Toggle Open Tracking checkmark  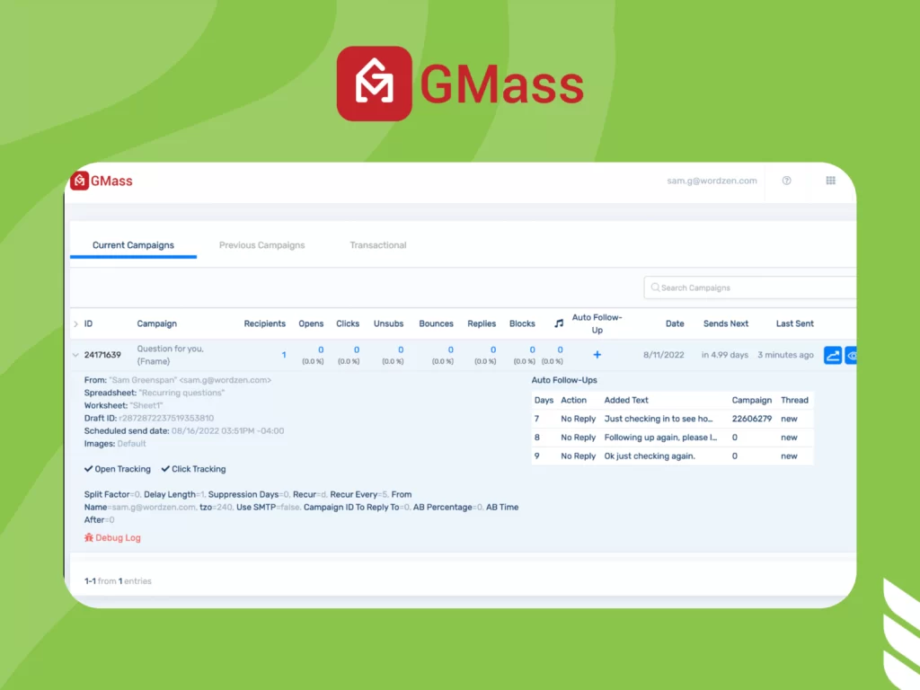pyautogui.click(x=88, y=468)
